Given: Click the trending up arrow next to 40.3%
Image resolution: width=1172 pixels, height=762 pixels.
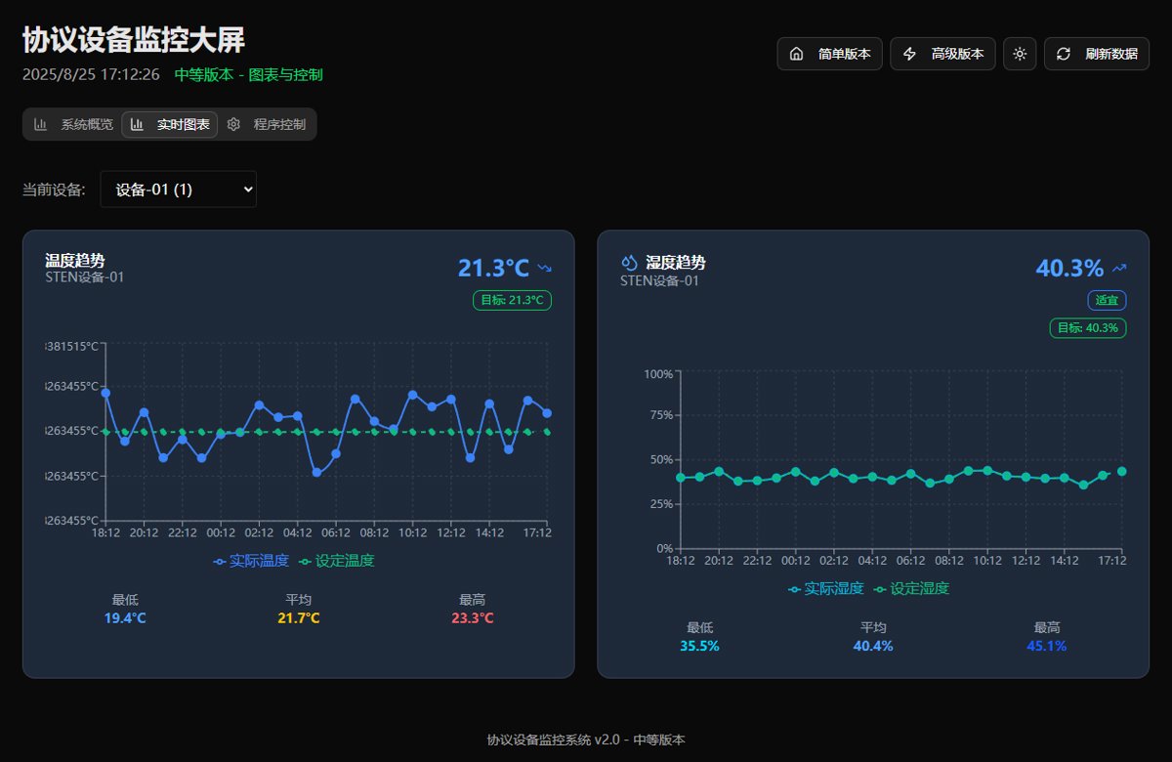Looking at the screenshot, I should click(1119, 268).
